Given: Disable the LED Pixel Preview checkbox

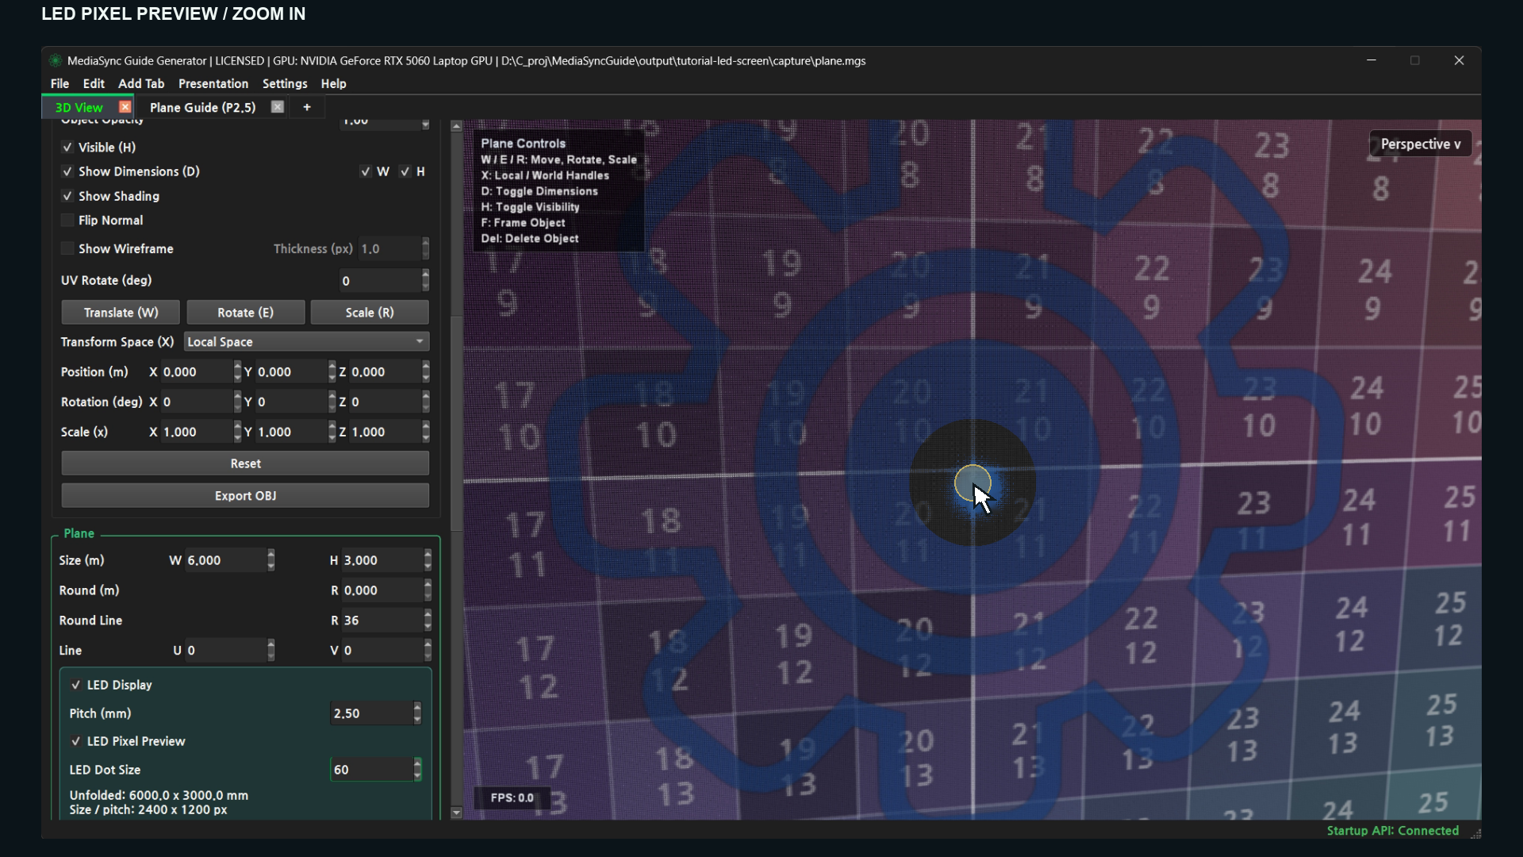Looking at the screenshot, I should [x=76, y=741].
